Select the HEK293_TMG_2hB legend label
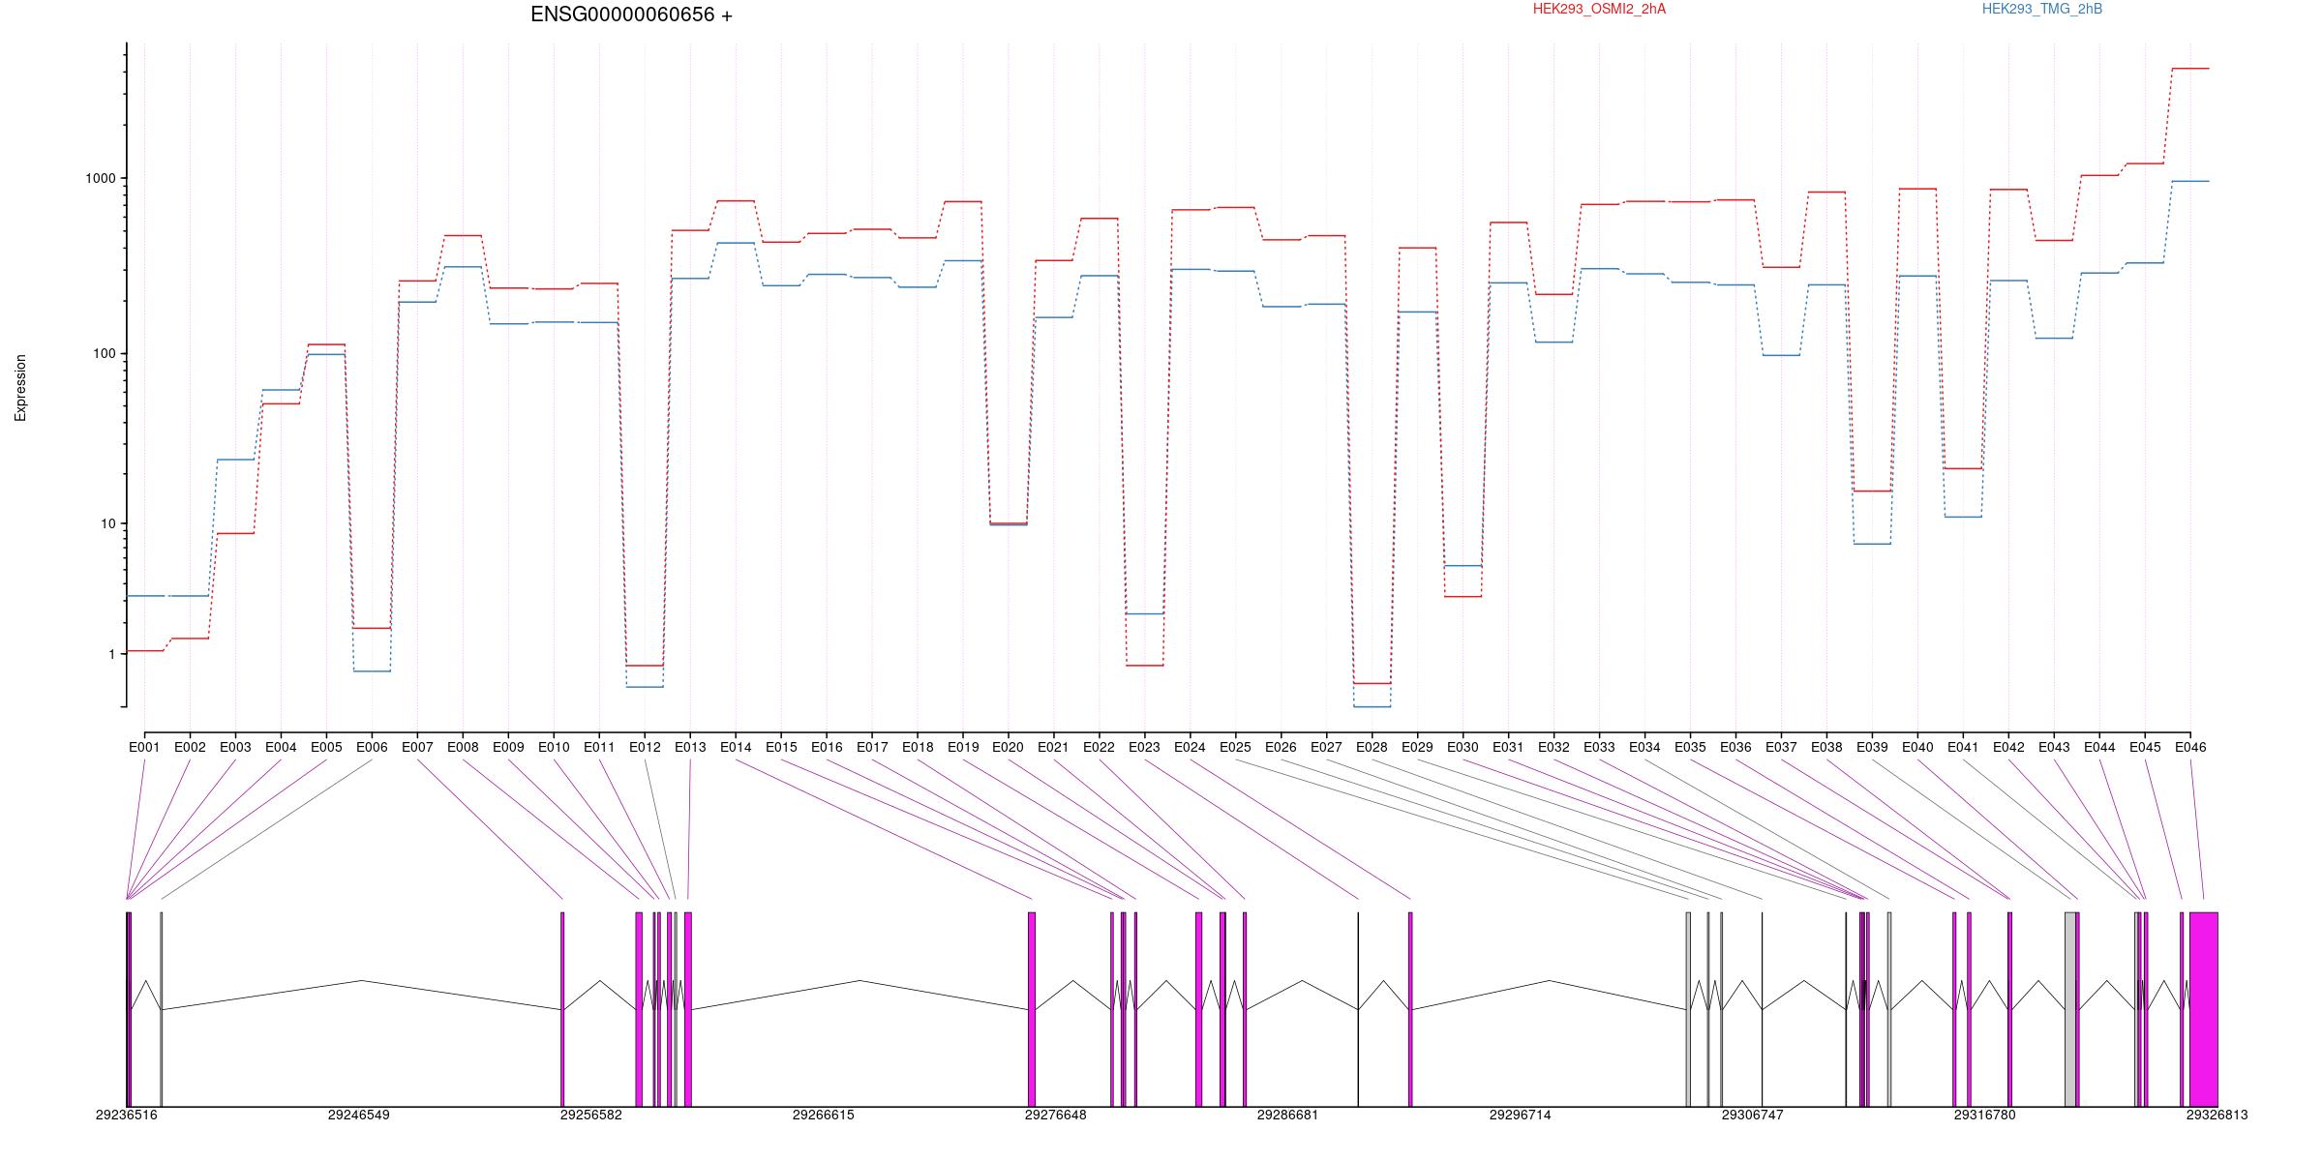The height and width of the screenshot is (1161, 2323). (2042, 9)
